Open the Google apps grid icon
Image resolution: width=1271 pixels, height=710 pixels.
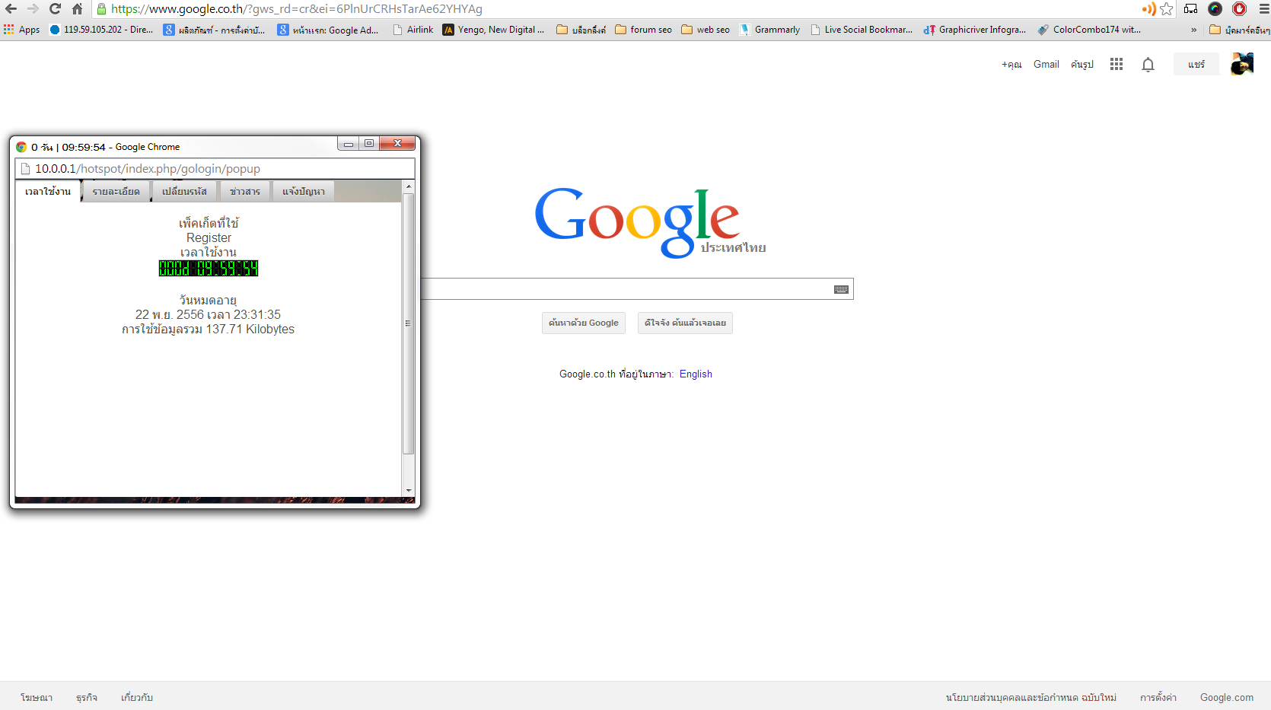[x=1116, y=65]
